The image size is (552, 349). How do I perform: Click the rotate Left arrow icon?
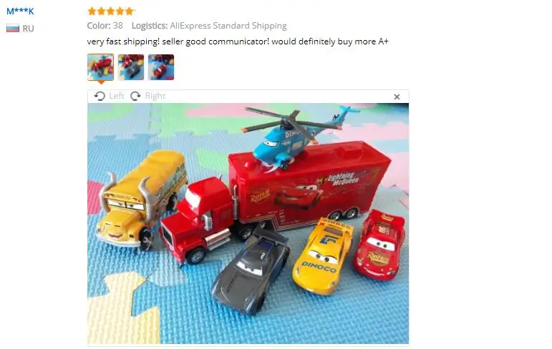click(x=100, y=96)
